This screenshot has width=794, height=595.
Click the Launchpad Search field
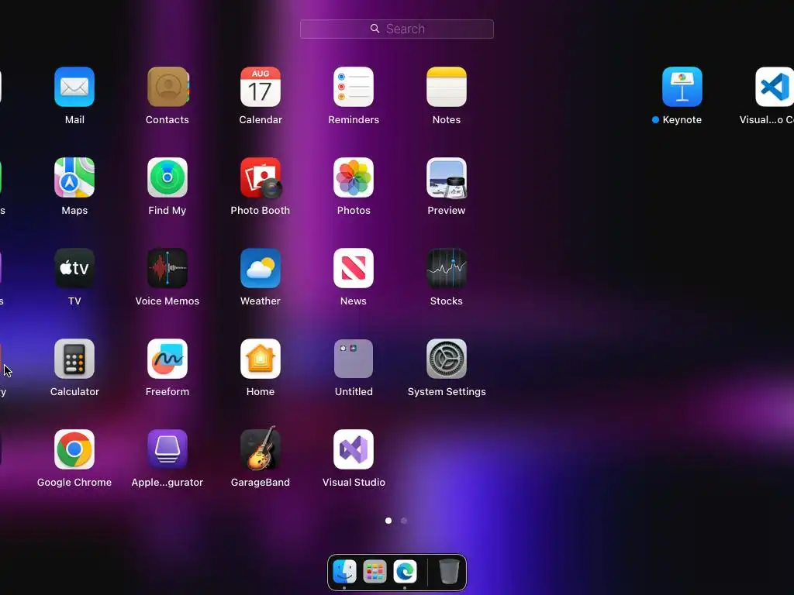397,29
